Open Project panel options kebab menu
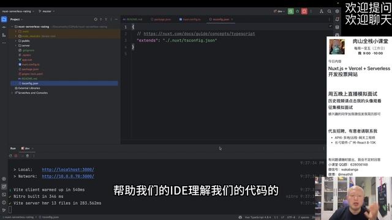Viewport: 392px width, 220px height. coord(111,19)
